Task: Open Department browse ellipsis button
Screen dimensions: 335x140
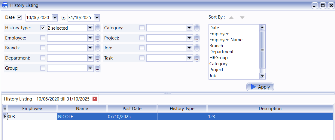Action: click(x=98, y=58)
